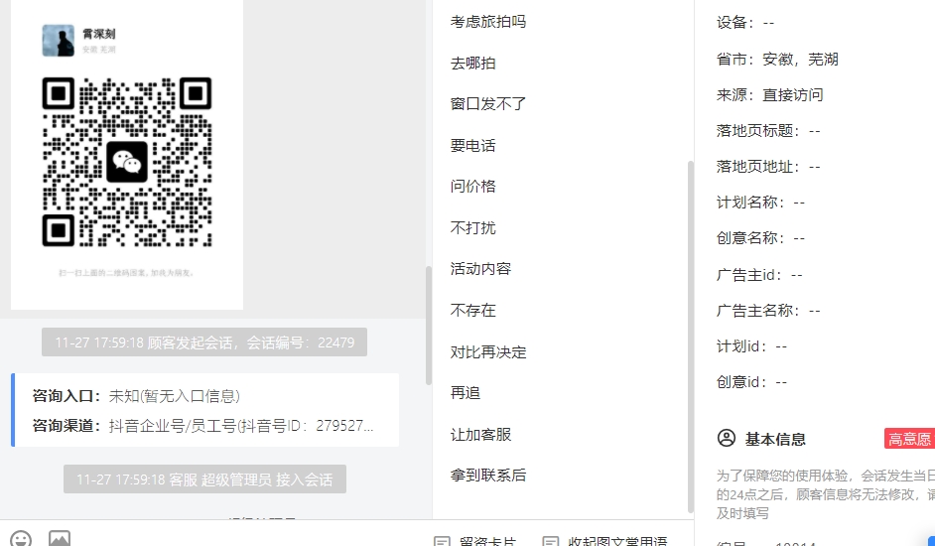Click the 来源 直接访问 field
Screen dimensions: 935x546
pyautogui.click(x=769, y=95)
